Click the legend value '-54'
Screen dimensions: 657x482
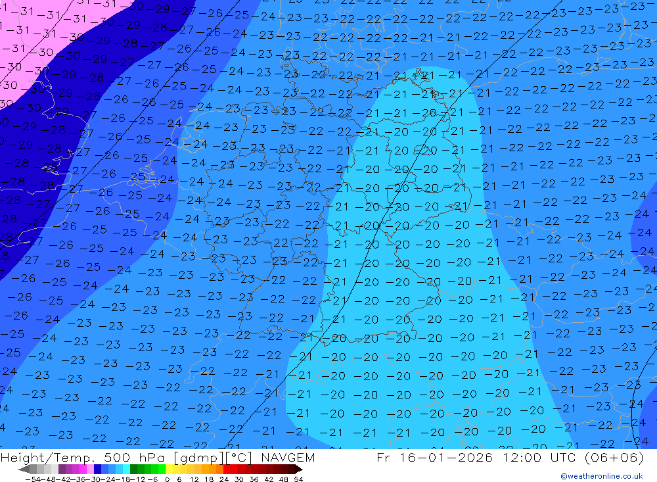(x=33, y=479)
